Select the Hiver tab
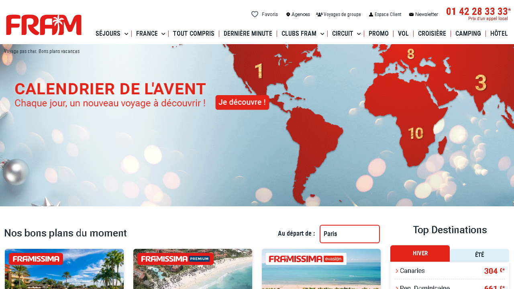Screen dimensions: 514x289 [420, 253]
